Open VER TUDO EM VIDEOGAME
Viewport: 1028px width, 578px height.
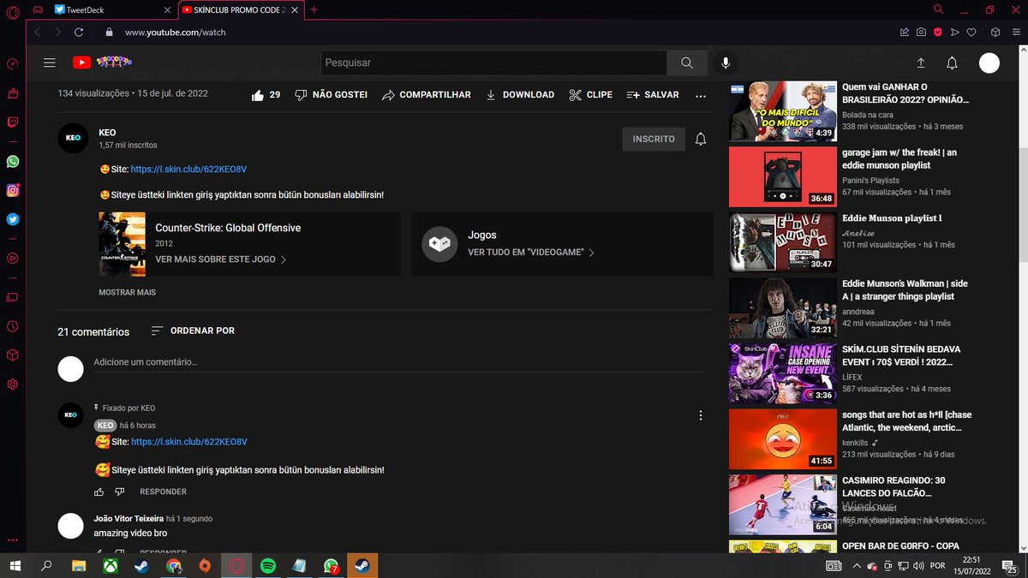tap(531, 253)
